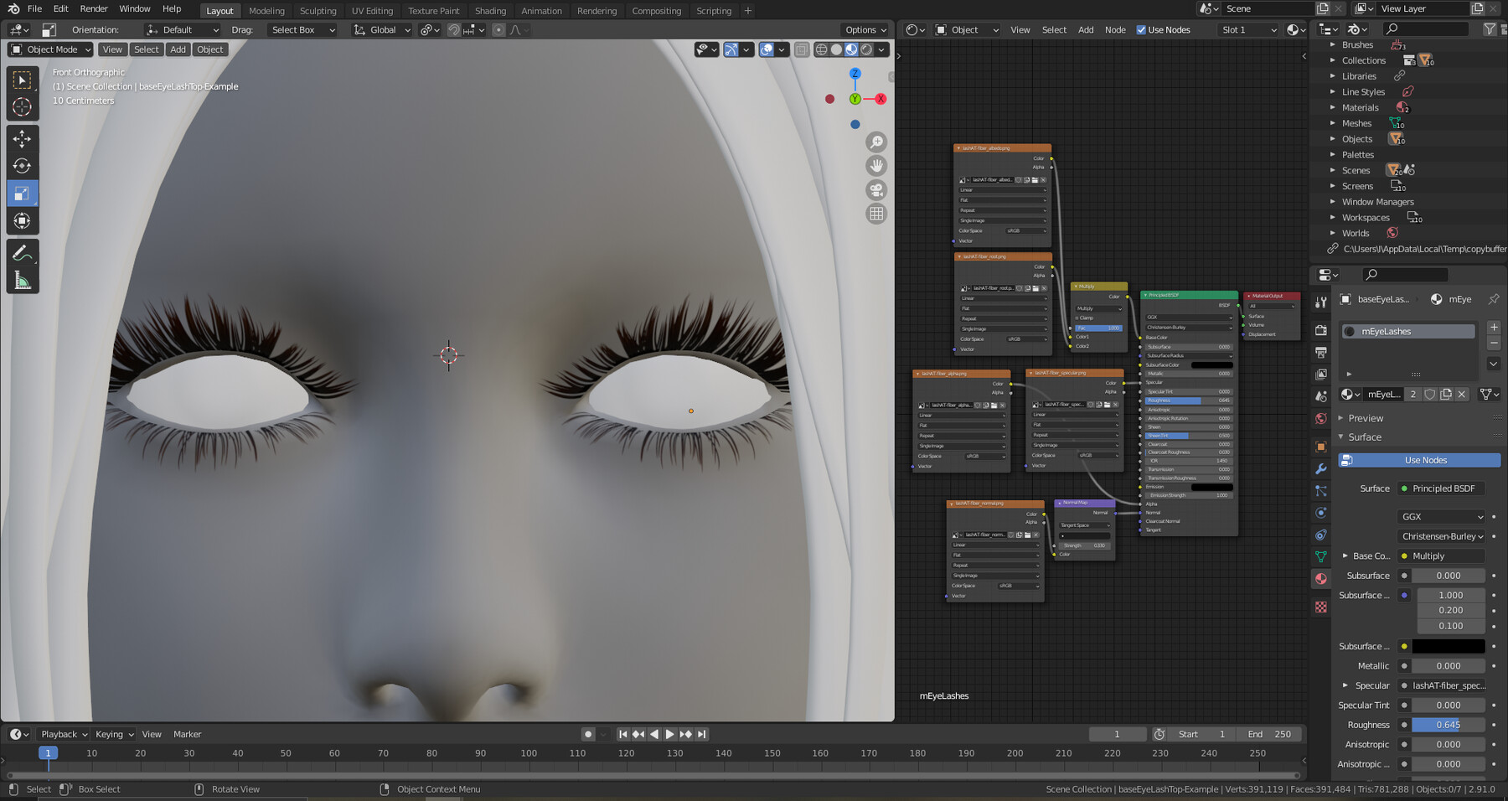Toggle X-ray mode in viewport header

point(802,49)
